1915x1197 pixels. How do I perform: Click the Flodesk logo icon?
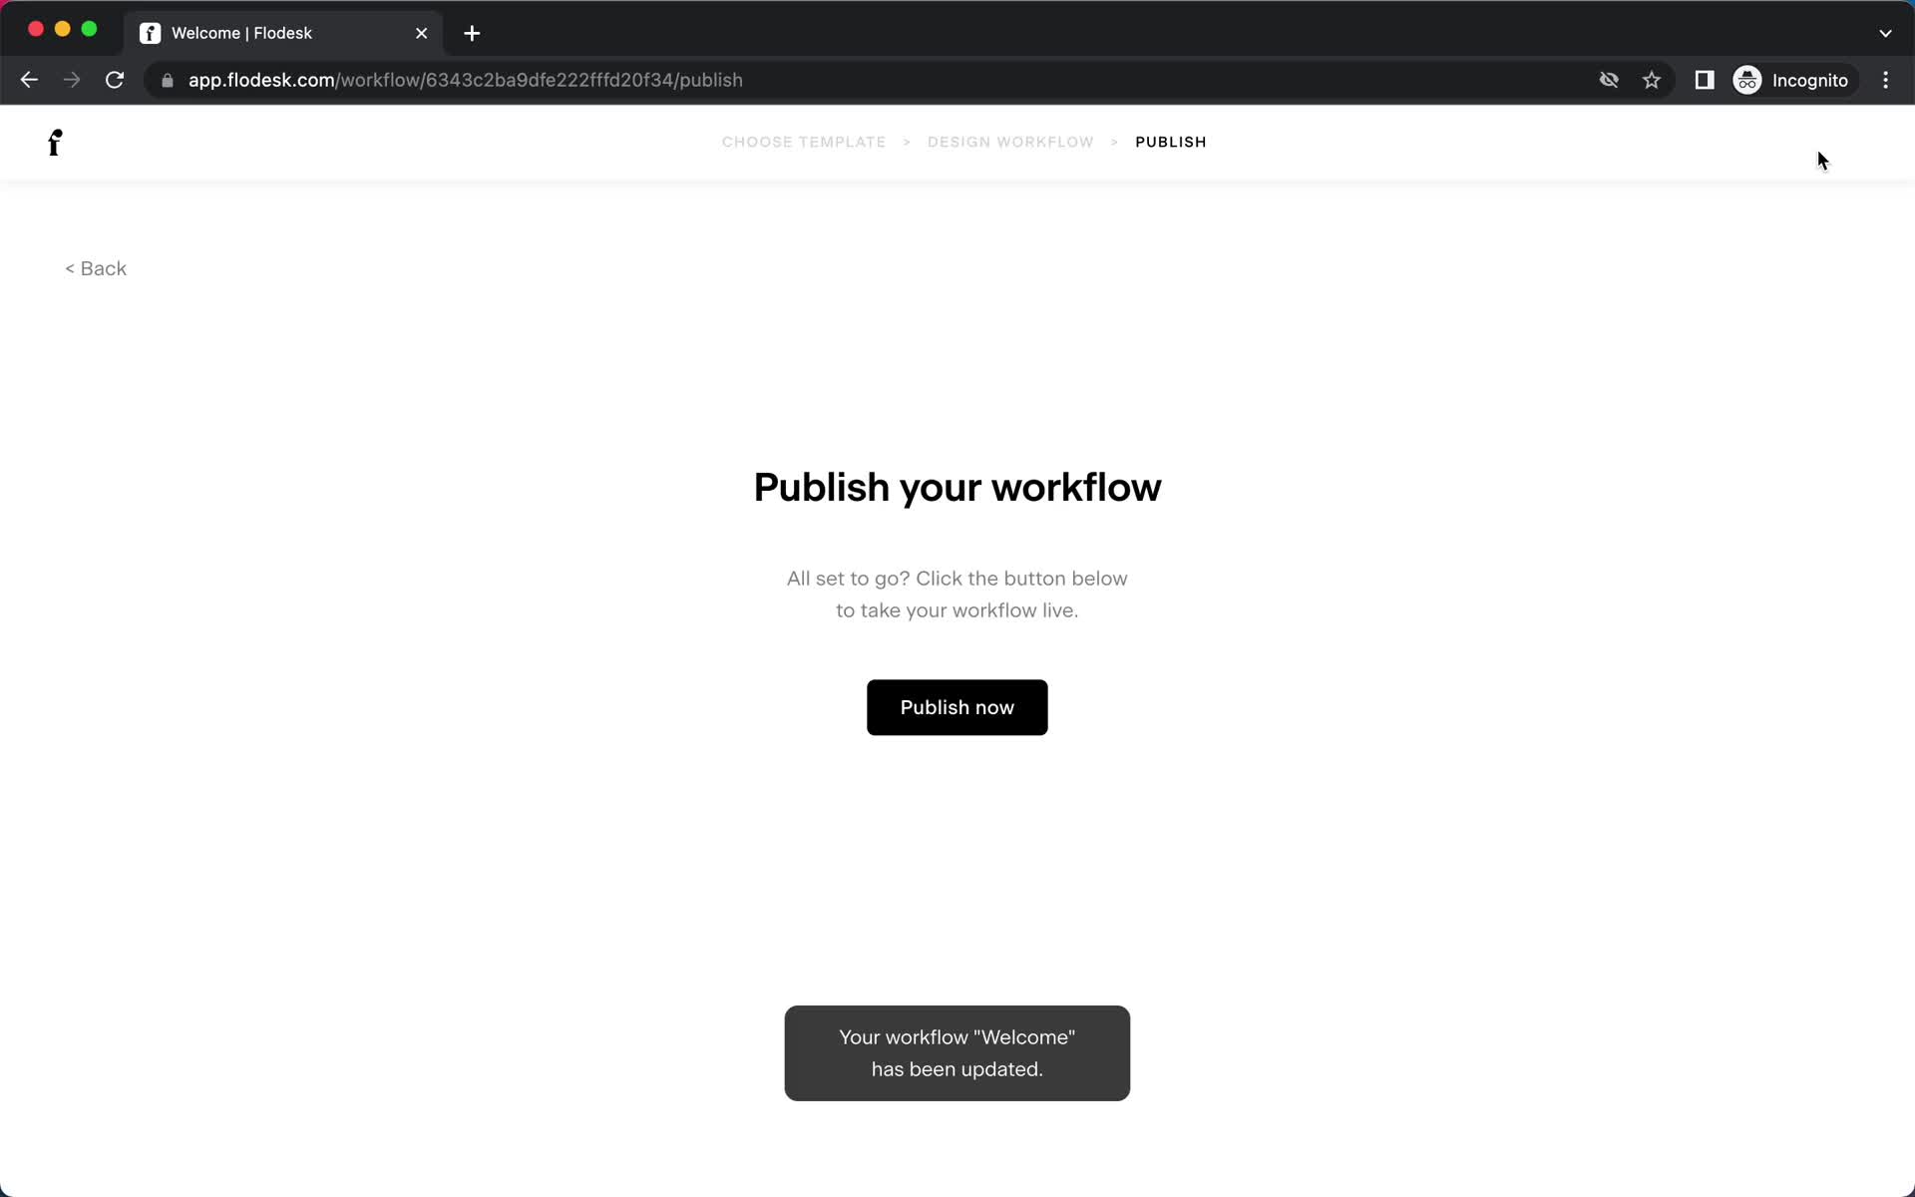coord(55,142)
